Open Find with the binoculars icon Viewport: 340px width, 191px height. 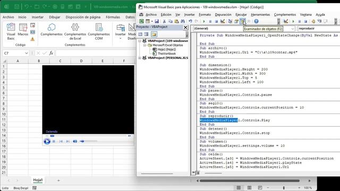(x=183, y=21)
